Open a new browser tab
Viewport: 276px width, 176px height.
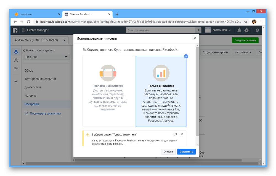pos(117,14)
